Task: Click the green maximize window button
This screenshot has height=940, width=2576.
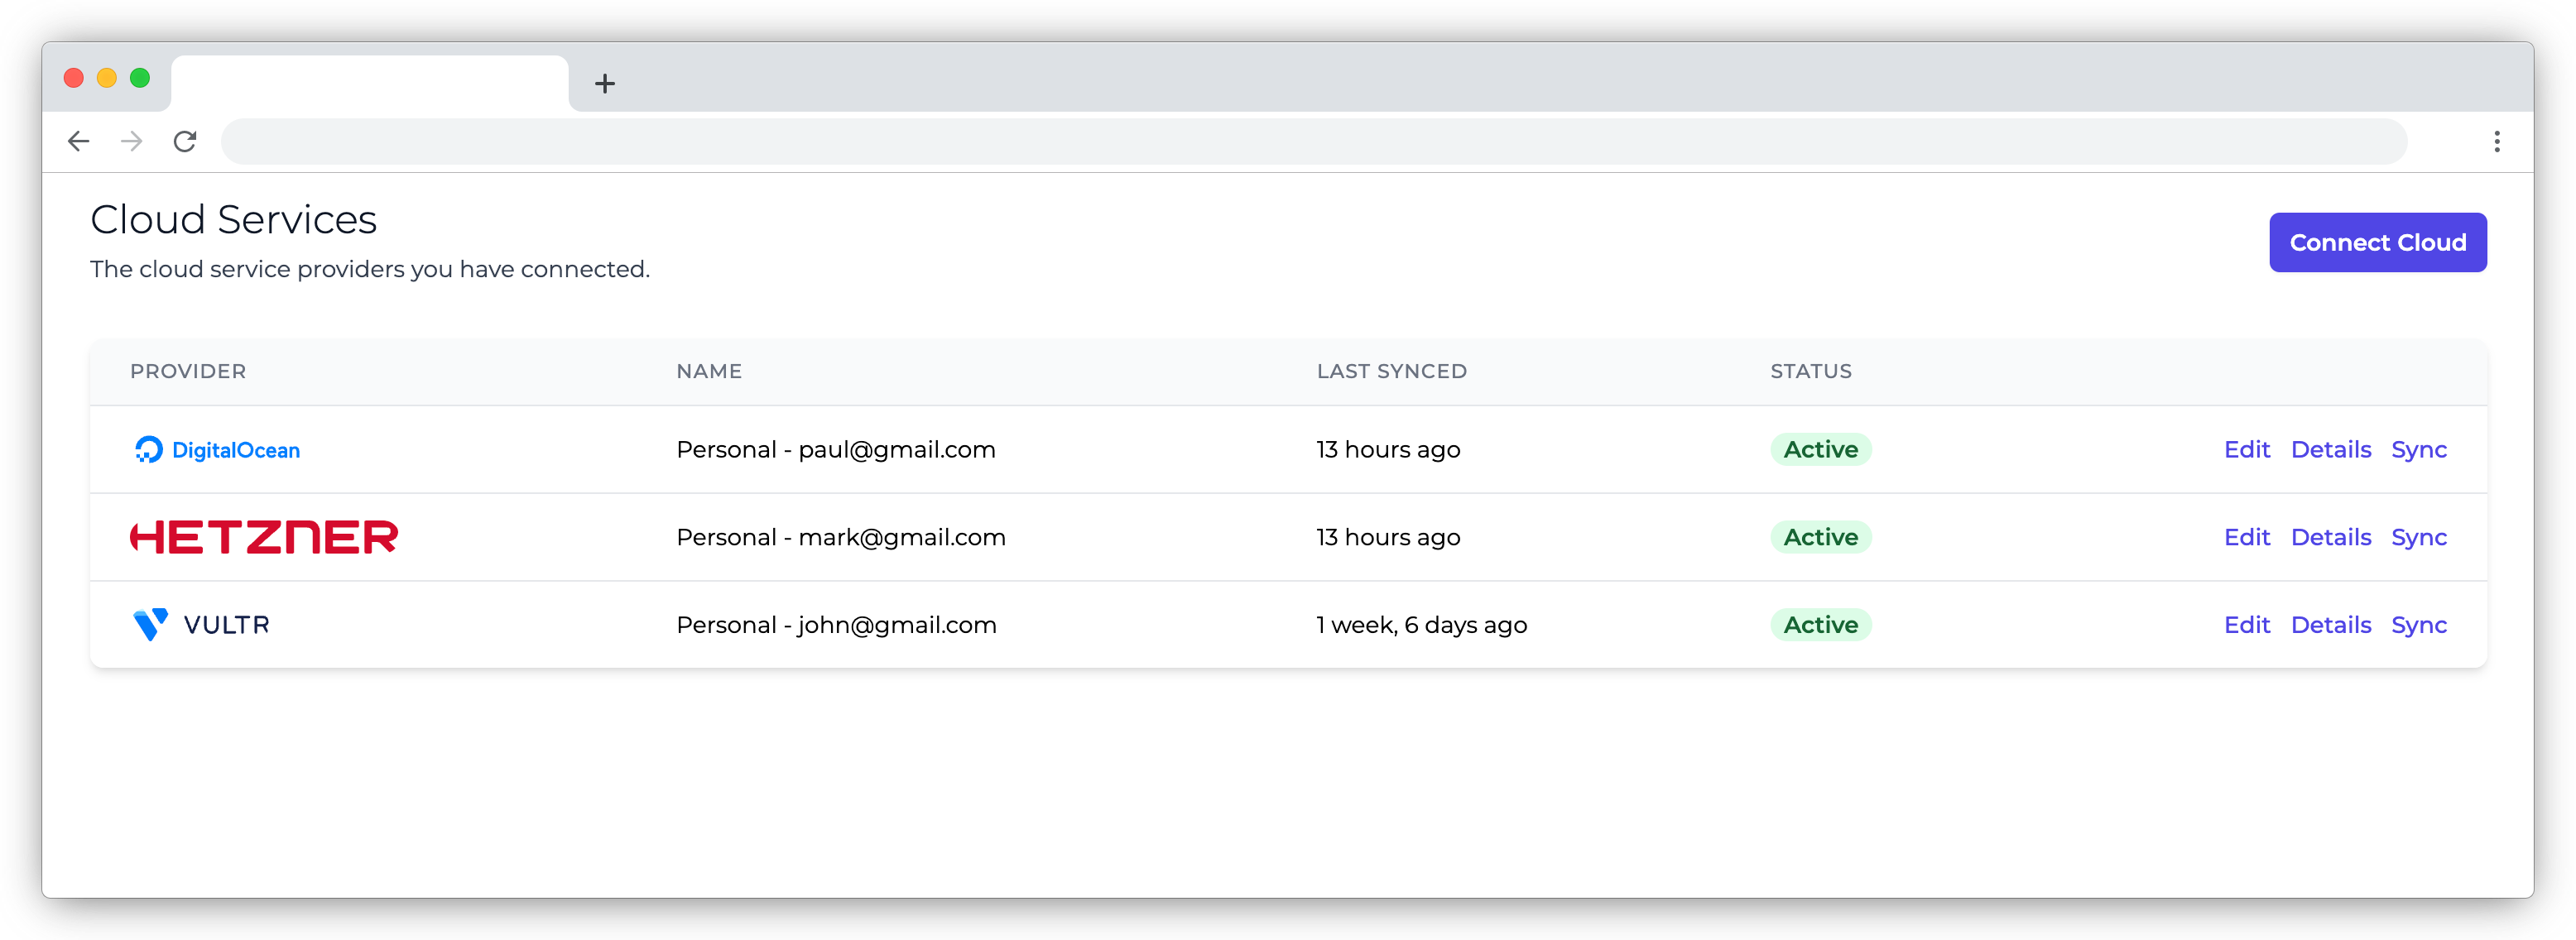Action: (x=140, y=78)
